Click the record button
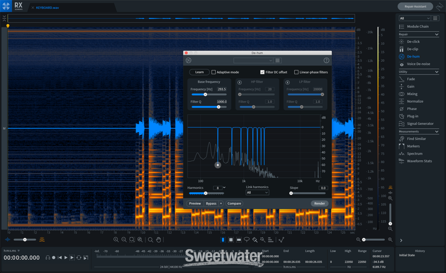 pyautogui.click(x=54, y=258)
